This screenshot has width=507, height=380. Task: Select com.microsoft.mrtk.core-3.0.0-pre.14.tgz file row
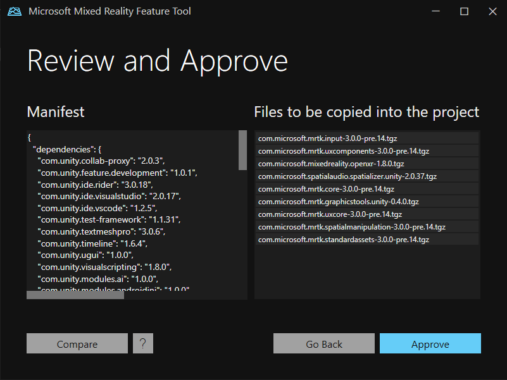[367, 188]
